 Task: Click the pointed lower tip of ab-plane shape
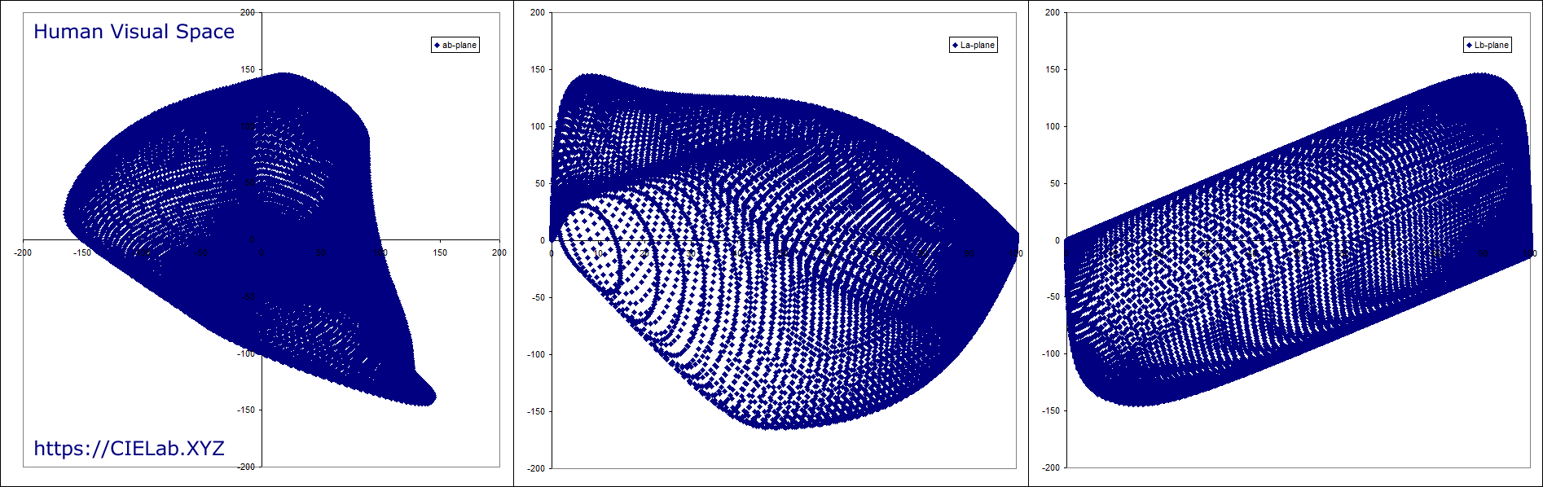click(430, 397)
